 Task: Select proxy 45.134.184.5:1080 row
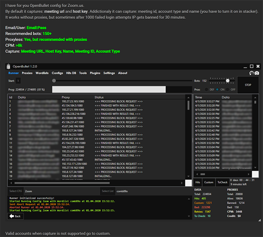click(x=96, y=106)
